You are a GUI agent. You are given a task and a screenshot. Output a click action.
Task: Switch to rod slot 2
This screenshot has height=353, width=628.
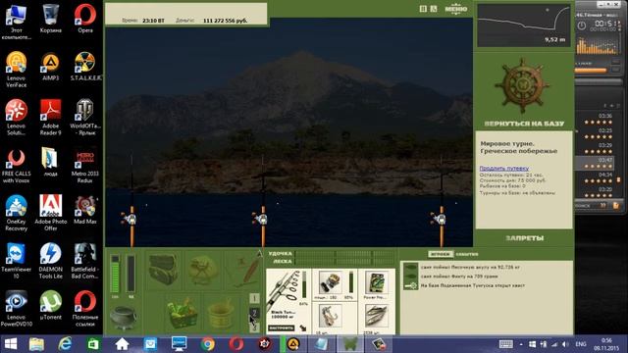[x=255, y=313]
